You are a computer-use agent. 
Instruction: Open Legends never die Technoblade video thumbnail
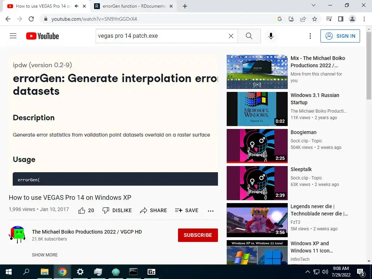pos(257,220)
